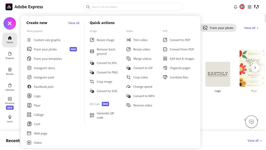Viewport: 266px width, 150px height.
Task: Select Reverse video
Action: pyautogui.click(x=139, y=105)
